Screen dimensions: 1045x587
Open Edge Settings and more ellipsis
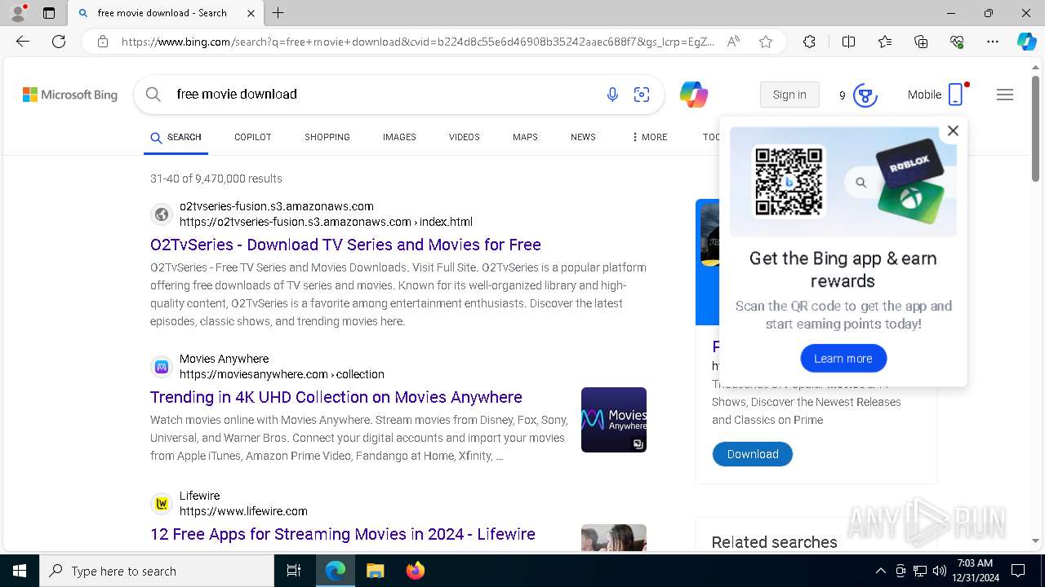point(993,42)
